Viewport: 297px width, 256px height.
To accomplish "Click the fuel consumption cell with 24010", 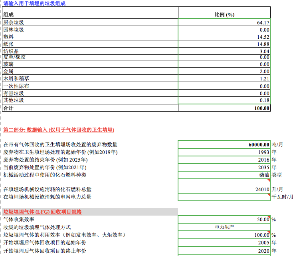I will click(224, 189).
